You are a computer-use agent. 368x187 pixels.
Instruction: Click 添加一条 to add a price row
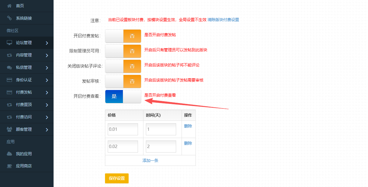coord(150,160)
